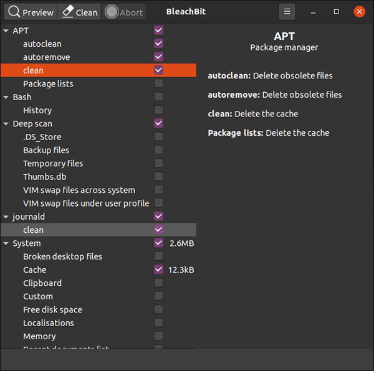Enable the Memory checkbox
Screen dimensions: 374x371
(x=158, y=336)
